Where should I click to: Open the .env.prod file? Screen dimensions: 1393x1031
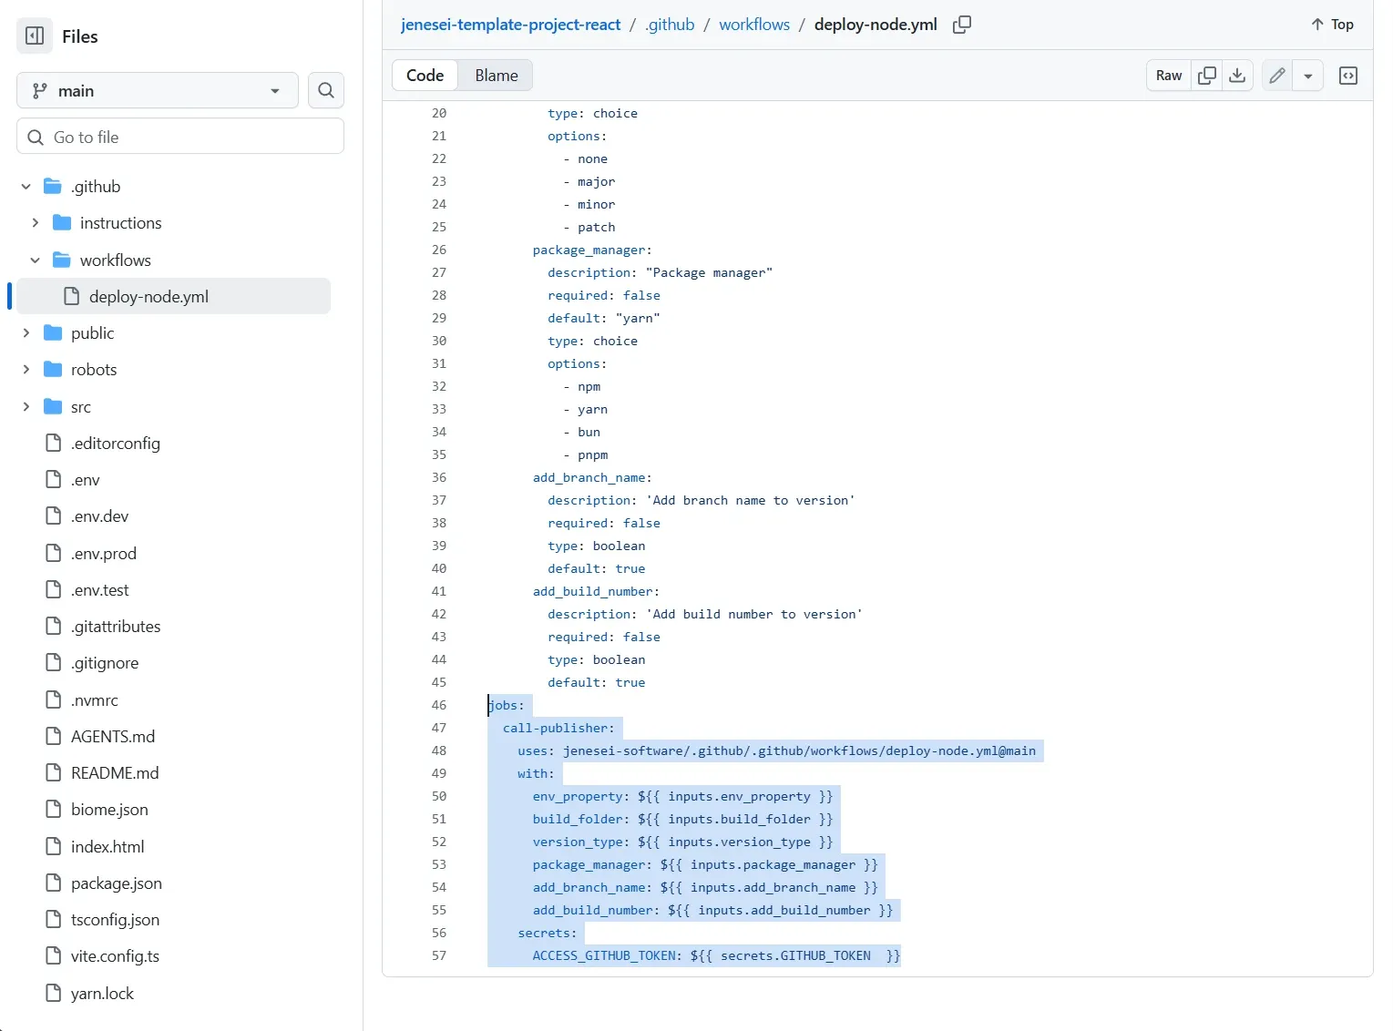[x=104, y=554]
